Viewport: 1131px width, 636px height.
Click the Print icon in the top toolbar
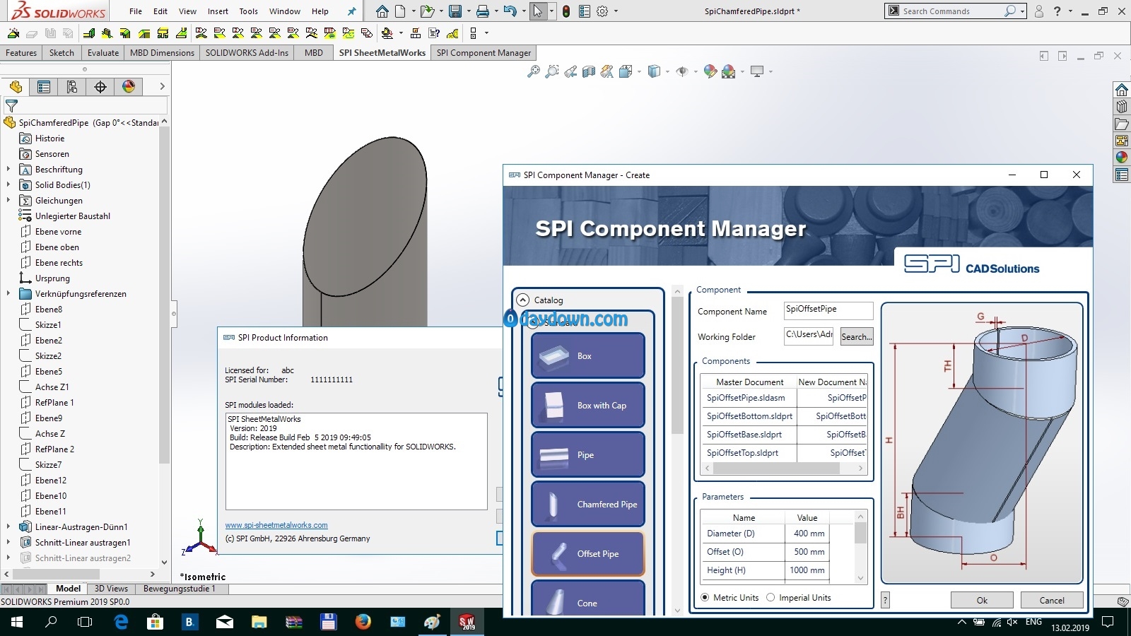coord(483,11)
